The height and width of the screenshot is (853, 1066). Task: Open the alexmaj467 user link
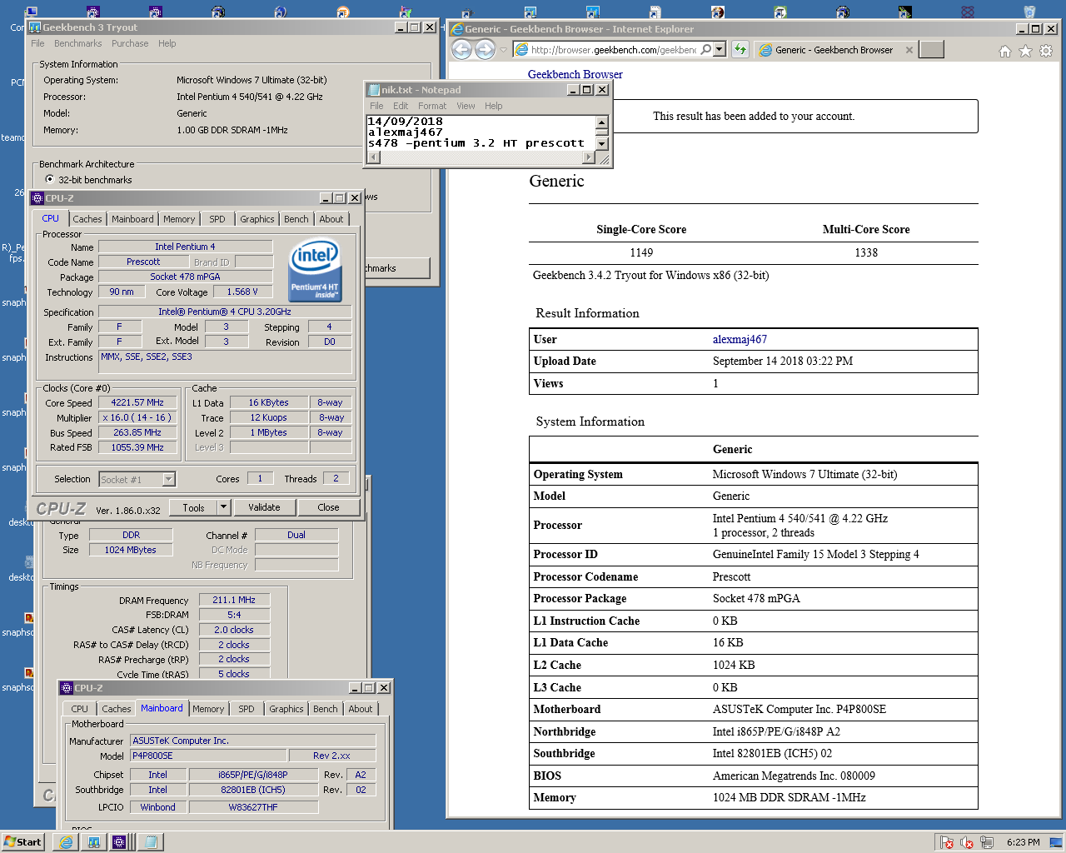740,339
